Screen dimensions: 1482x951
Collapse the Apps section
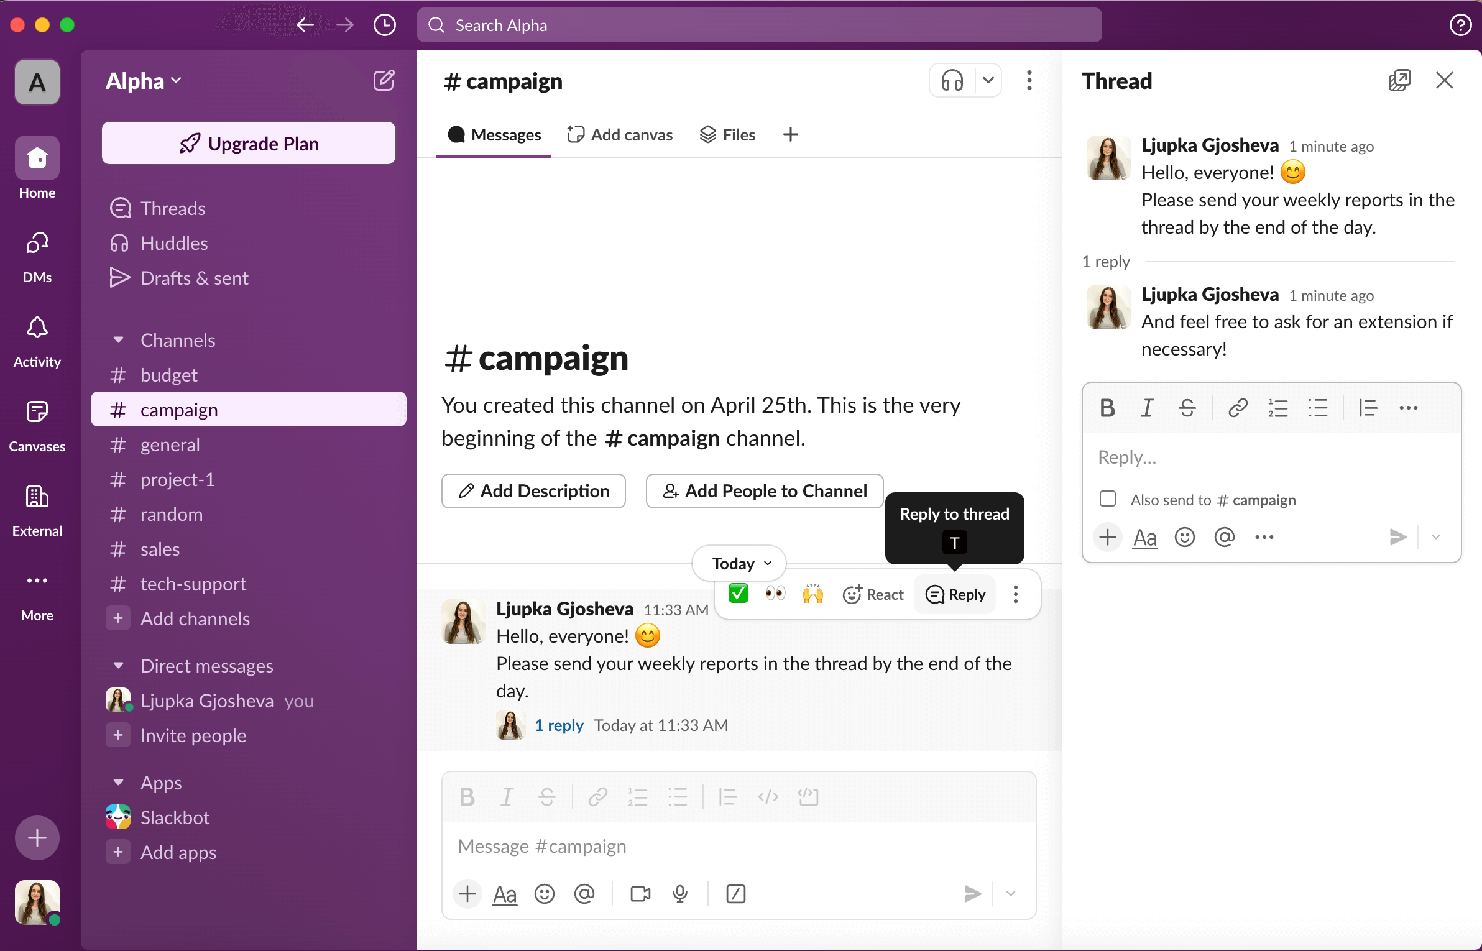click(118, 783)
